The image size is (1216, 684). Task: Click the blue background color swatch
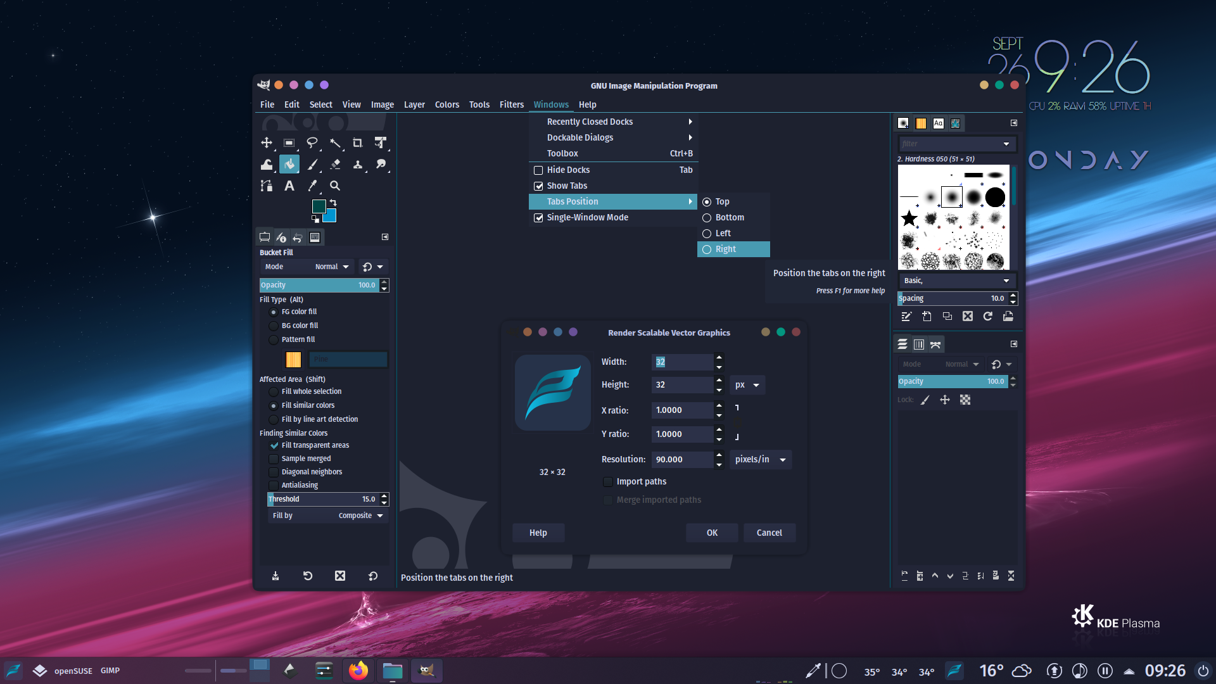pyautogui.click(x=332, y=217)
